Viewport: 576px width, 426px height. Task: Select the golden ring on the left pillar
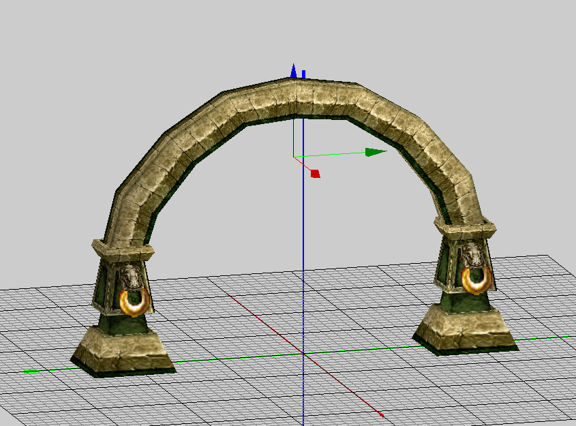pyautogui.click(x=134, y=302)
